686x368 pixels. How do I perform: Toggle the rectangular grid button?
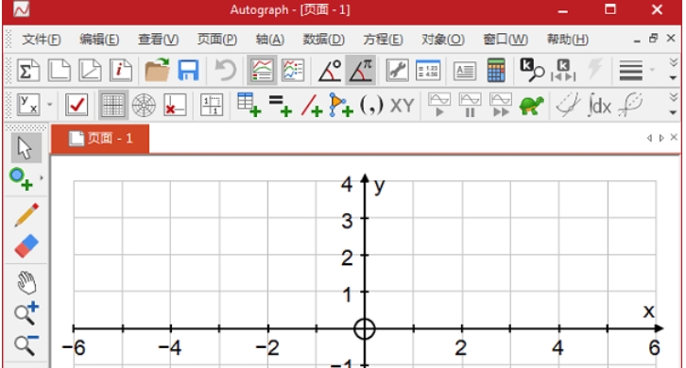click(x=113, y=105)
